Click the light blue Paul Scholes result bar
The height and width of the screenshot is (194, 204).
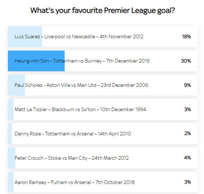[16, 85]
